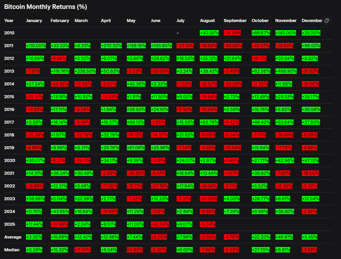The height and width of the screenshot is (259, 341).
Task: Click the 2025 row label
Action: point(10,224)
